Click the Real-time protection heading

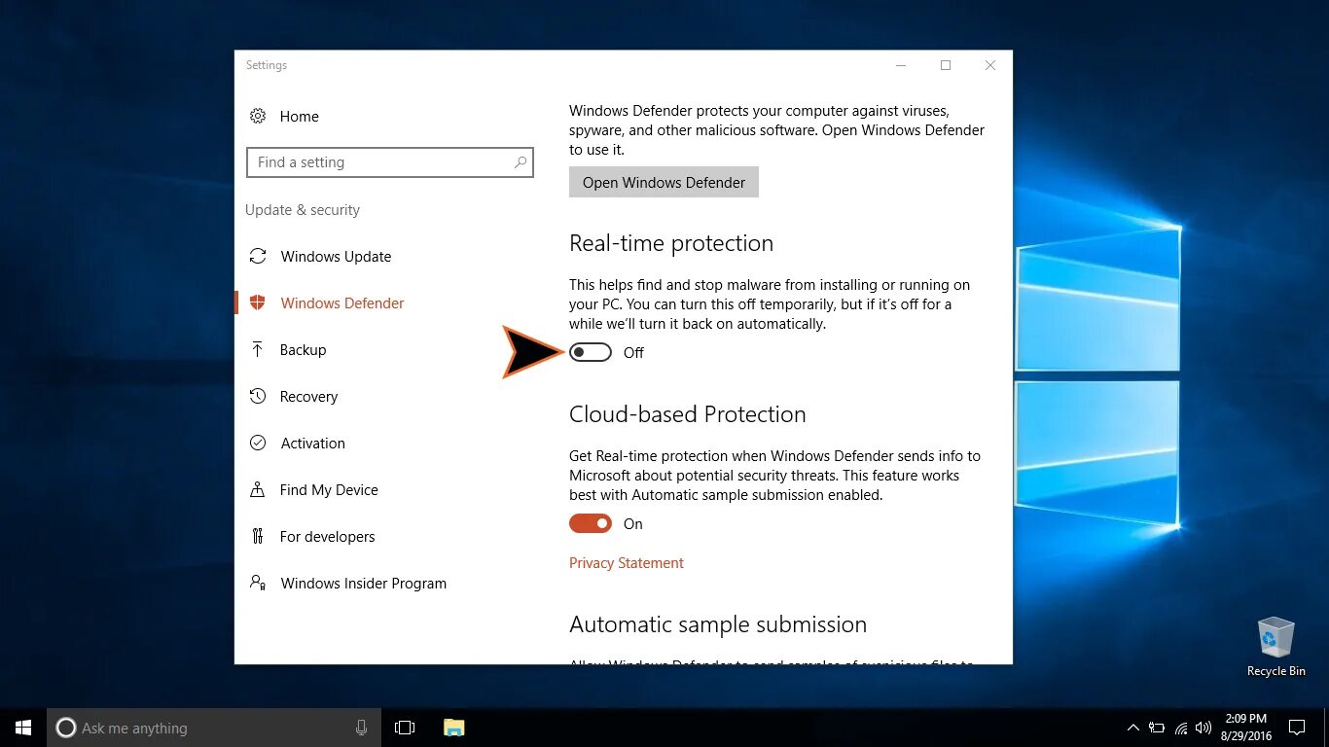point(671,243)
